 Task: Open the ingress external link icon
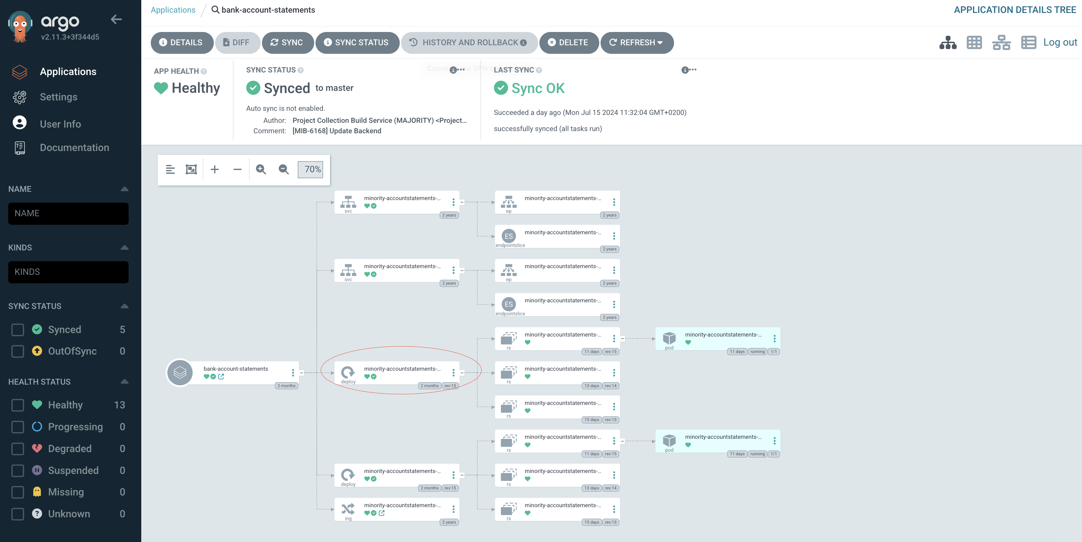coord(381,513)
